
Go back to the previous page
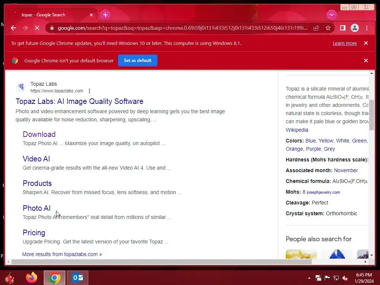click(x=13, y=28)
